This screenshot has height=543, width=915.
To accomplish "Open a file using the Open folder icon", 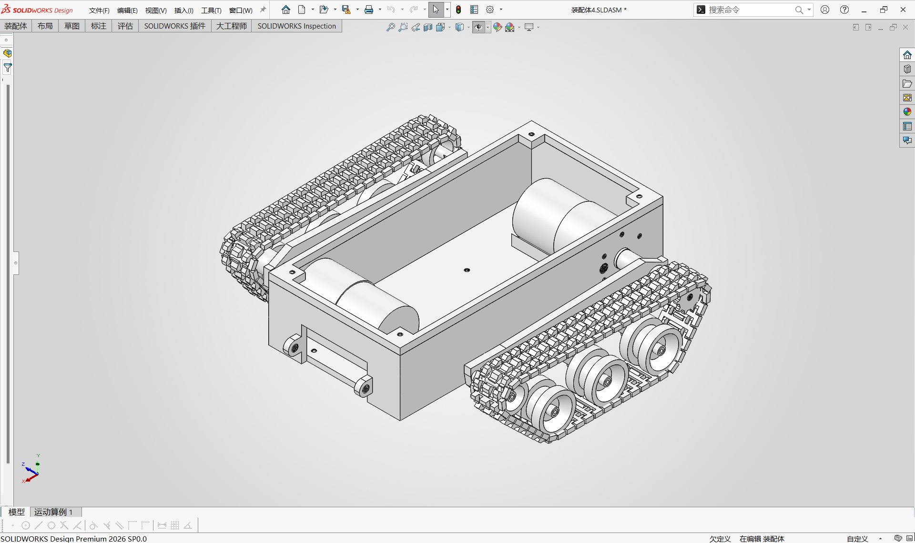I will point(324,10).
